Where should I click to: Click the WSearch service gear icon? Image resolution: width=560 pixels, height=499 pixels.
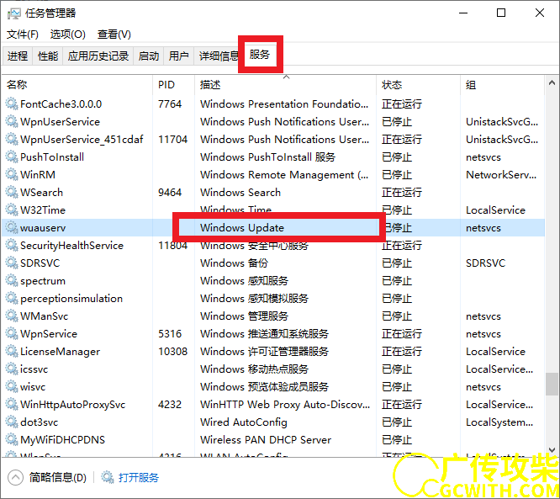12,192
